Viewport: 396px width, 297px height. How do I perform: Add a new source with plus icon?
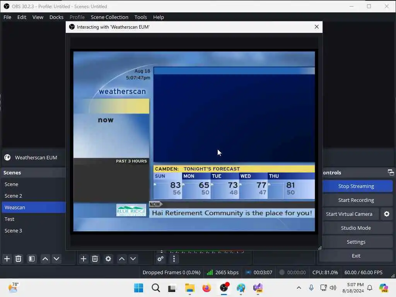84,259
